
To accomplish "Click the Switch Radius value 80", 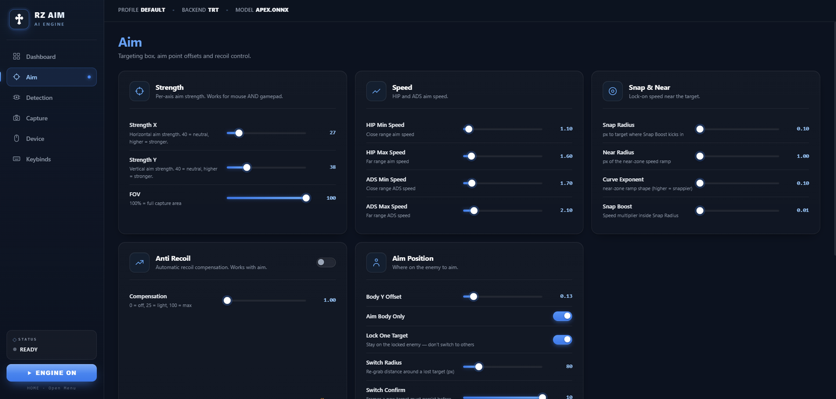I will pos(569,366).
